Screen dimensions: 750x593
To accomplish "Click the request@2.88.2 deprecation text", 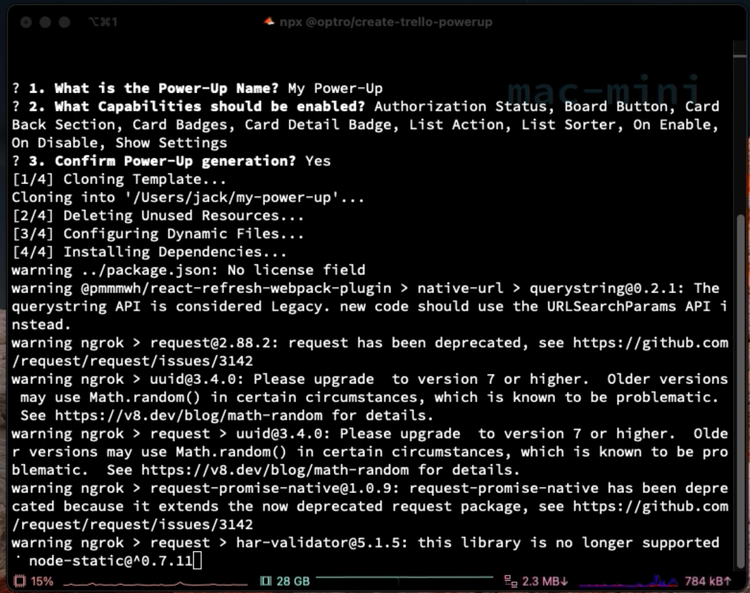I will (x=370, y=352).
